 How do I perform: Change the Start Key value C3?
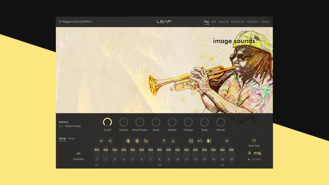[254, 140]
